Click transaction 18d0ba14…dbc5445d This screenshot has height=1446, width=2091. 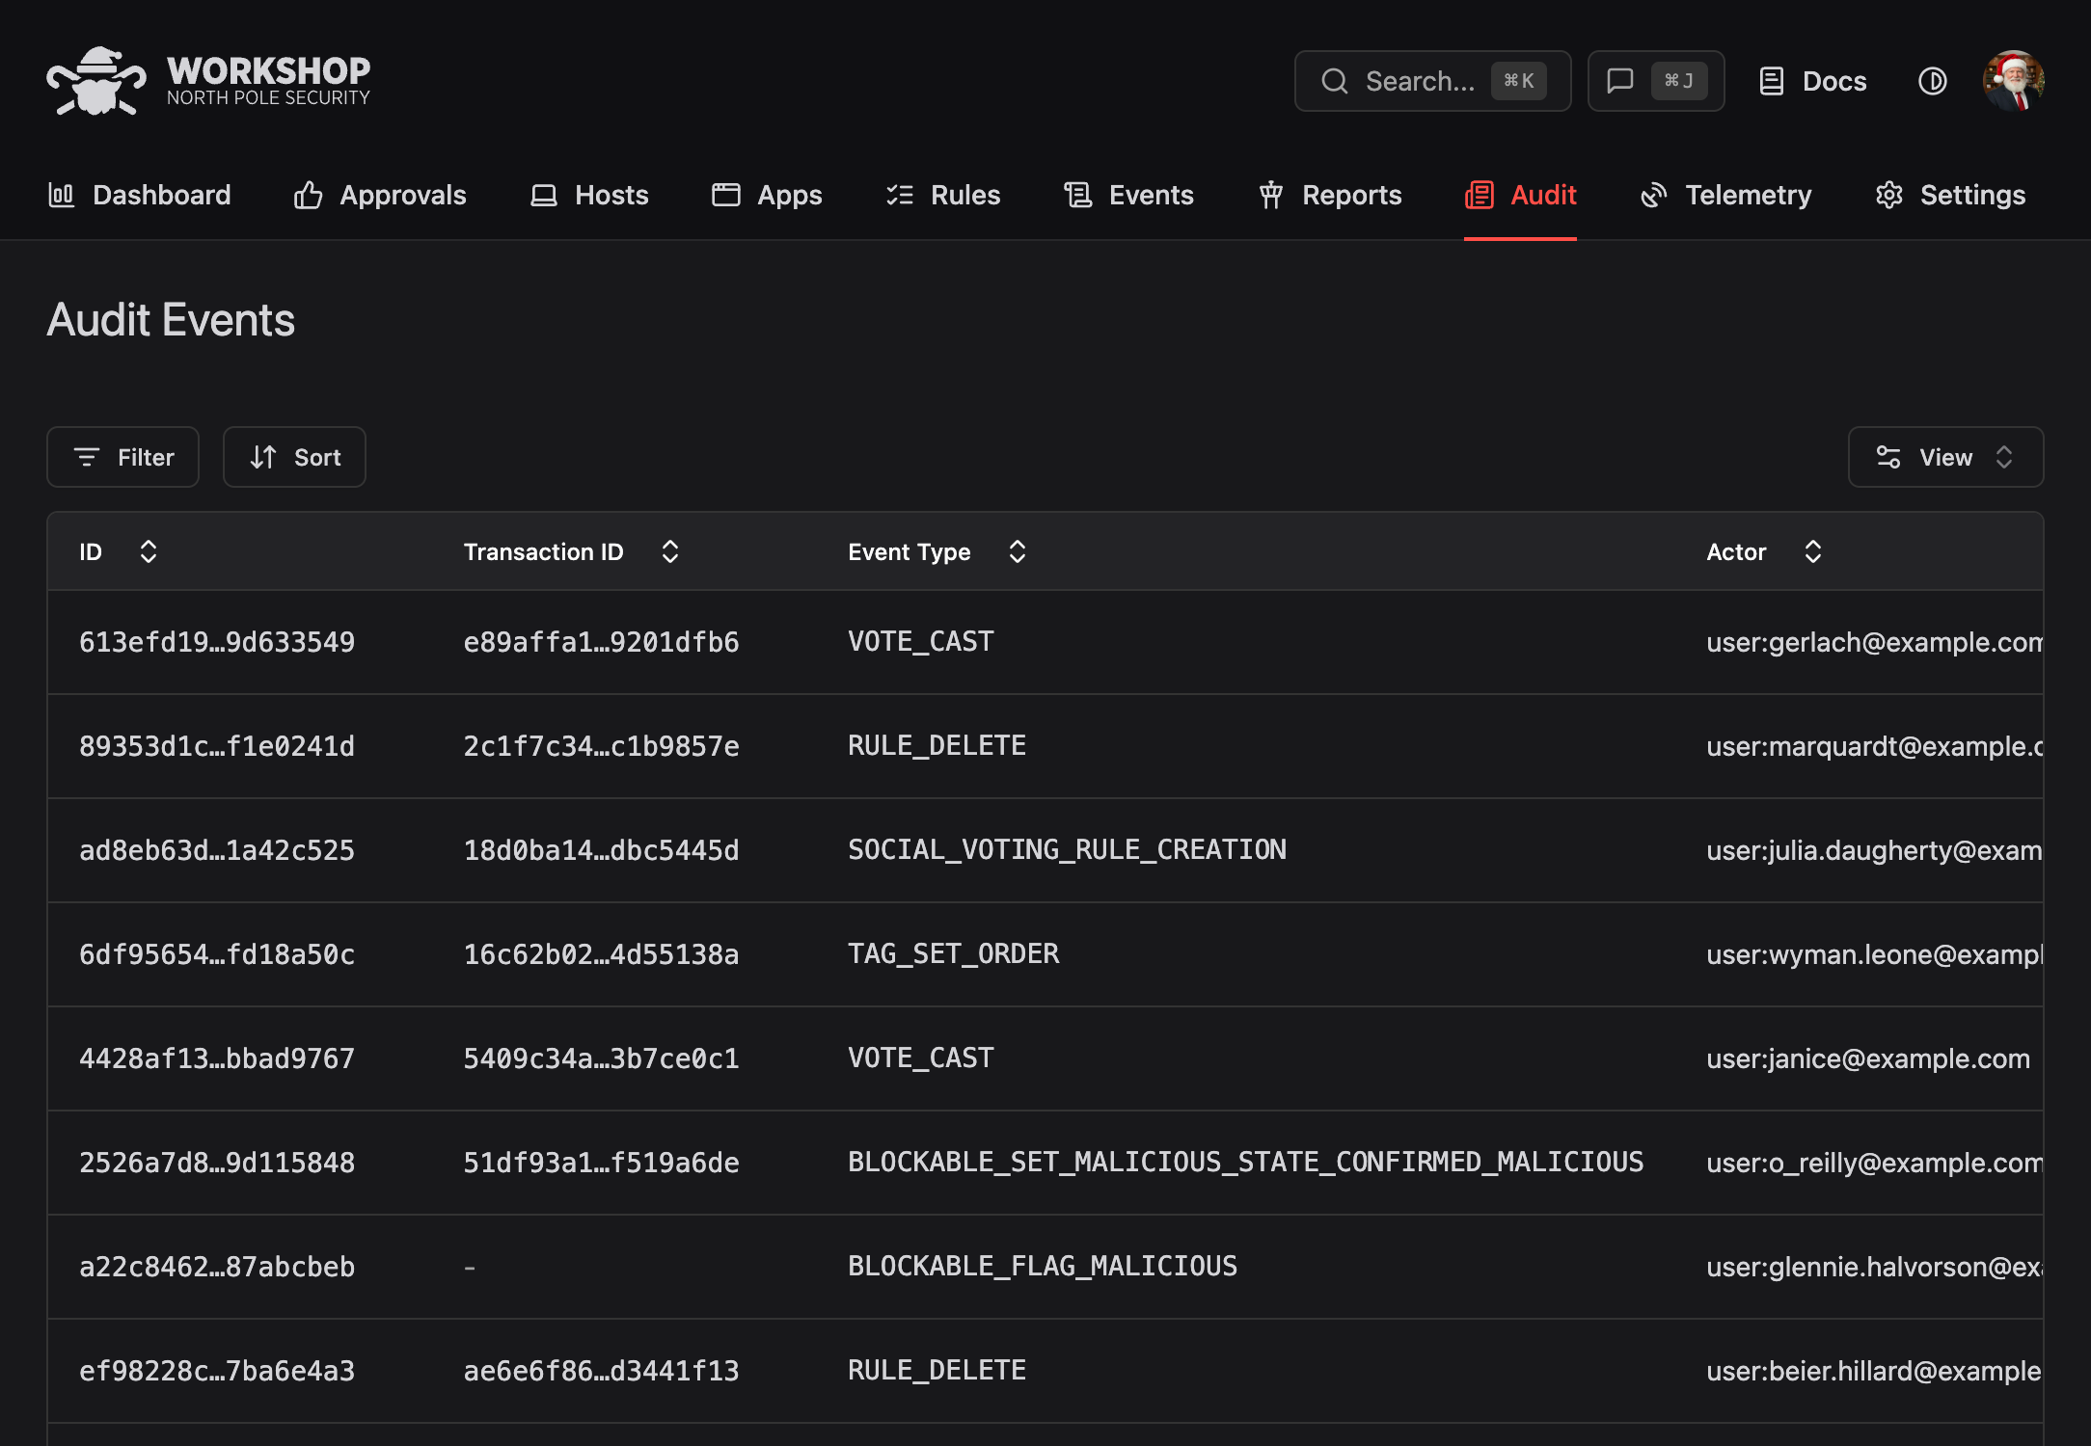pyautogui.click(x=601, y=850)
